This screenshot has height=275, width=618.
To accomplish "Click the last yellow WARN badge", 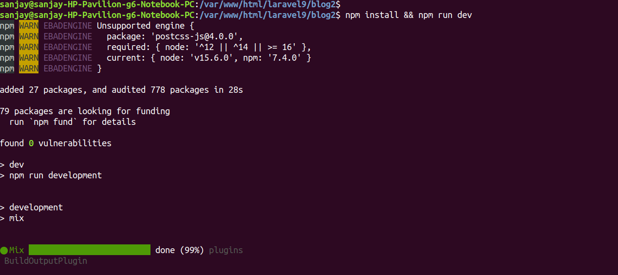I will pyautogui.click(x=29, y=69).
